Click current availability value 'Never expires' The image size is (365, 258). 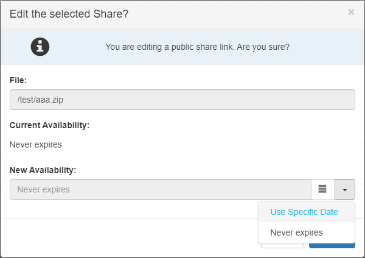click(35, 144)
